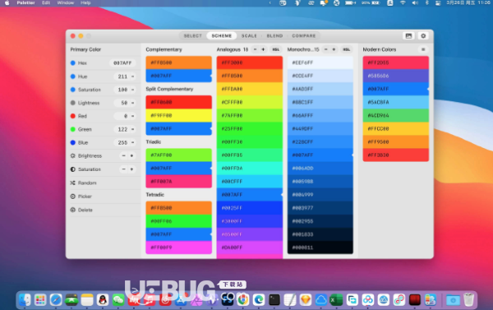Click the Wi-Fi icon in menu bar
Image resolution: width=493 pixels, height=310 pixels.
[x=403, y=2]
